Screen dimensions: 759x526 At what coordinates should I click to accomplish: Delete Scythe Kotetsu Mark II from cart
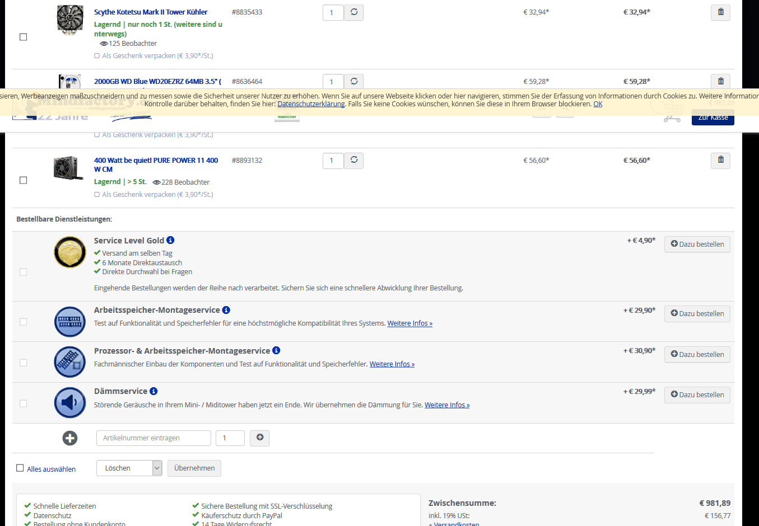pos(720,12)
